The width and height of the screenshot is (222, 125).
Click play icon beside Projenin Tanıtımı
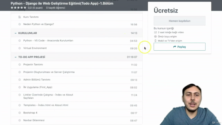pos(19,65)
